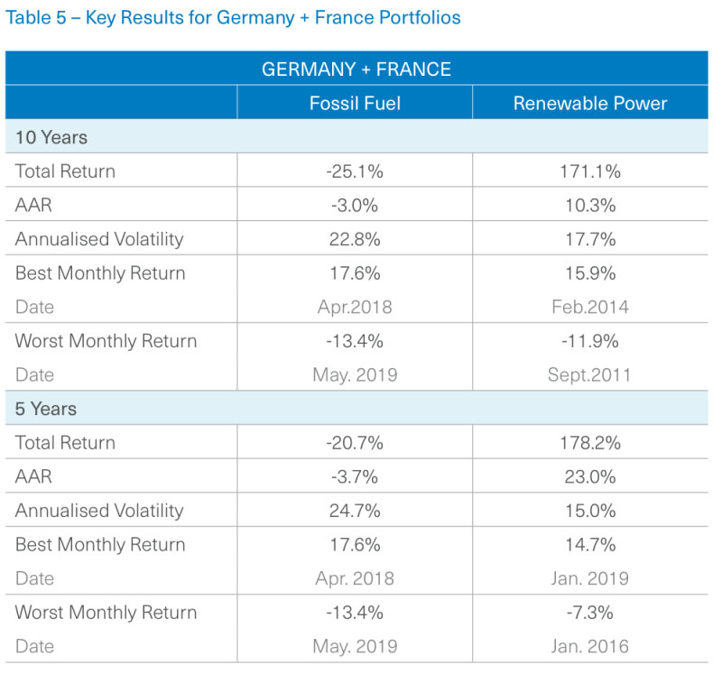The image size is (722, 683).
Task: Select the -7.3% Worst Monthly Return value
Action: pos(590,613)
